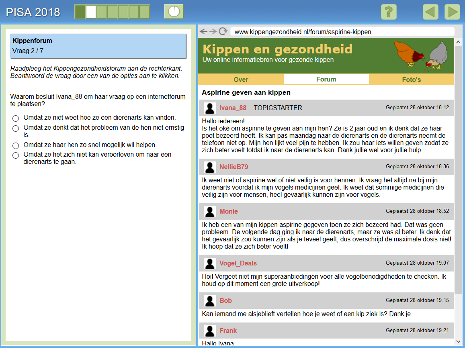Click the browser reload icon
The image size is (465, 349).
pos(223,32)
